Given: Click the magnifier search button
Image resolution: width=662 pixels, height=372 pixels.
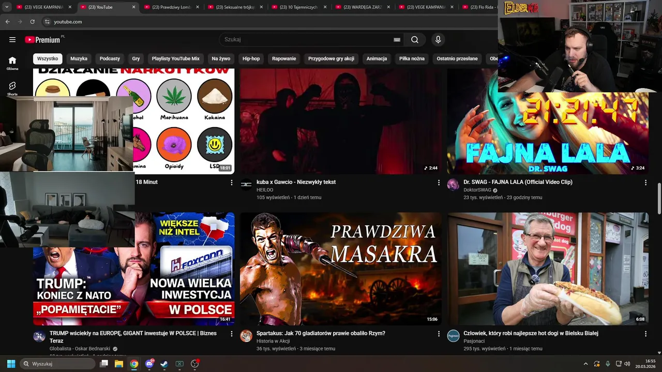Looking at the screenshot, I should [415, 40].
